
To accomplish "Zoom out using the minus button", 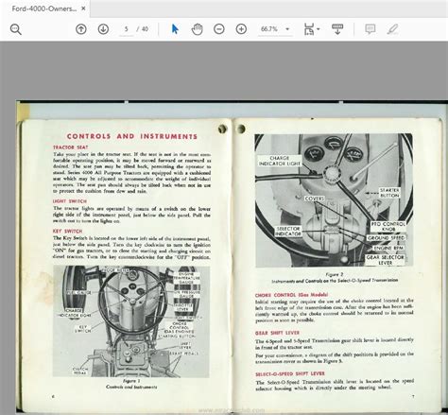I will [219, 29].
